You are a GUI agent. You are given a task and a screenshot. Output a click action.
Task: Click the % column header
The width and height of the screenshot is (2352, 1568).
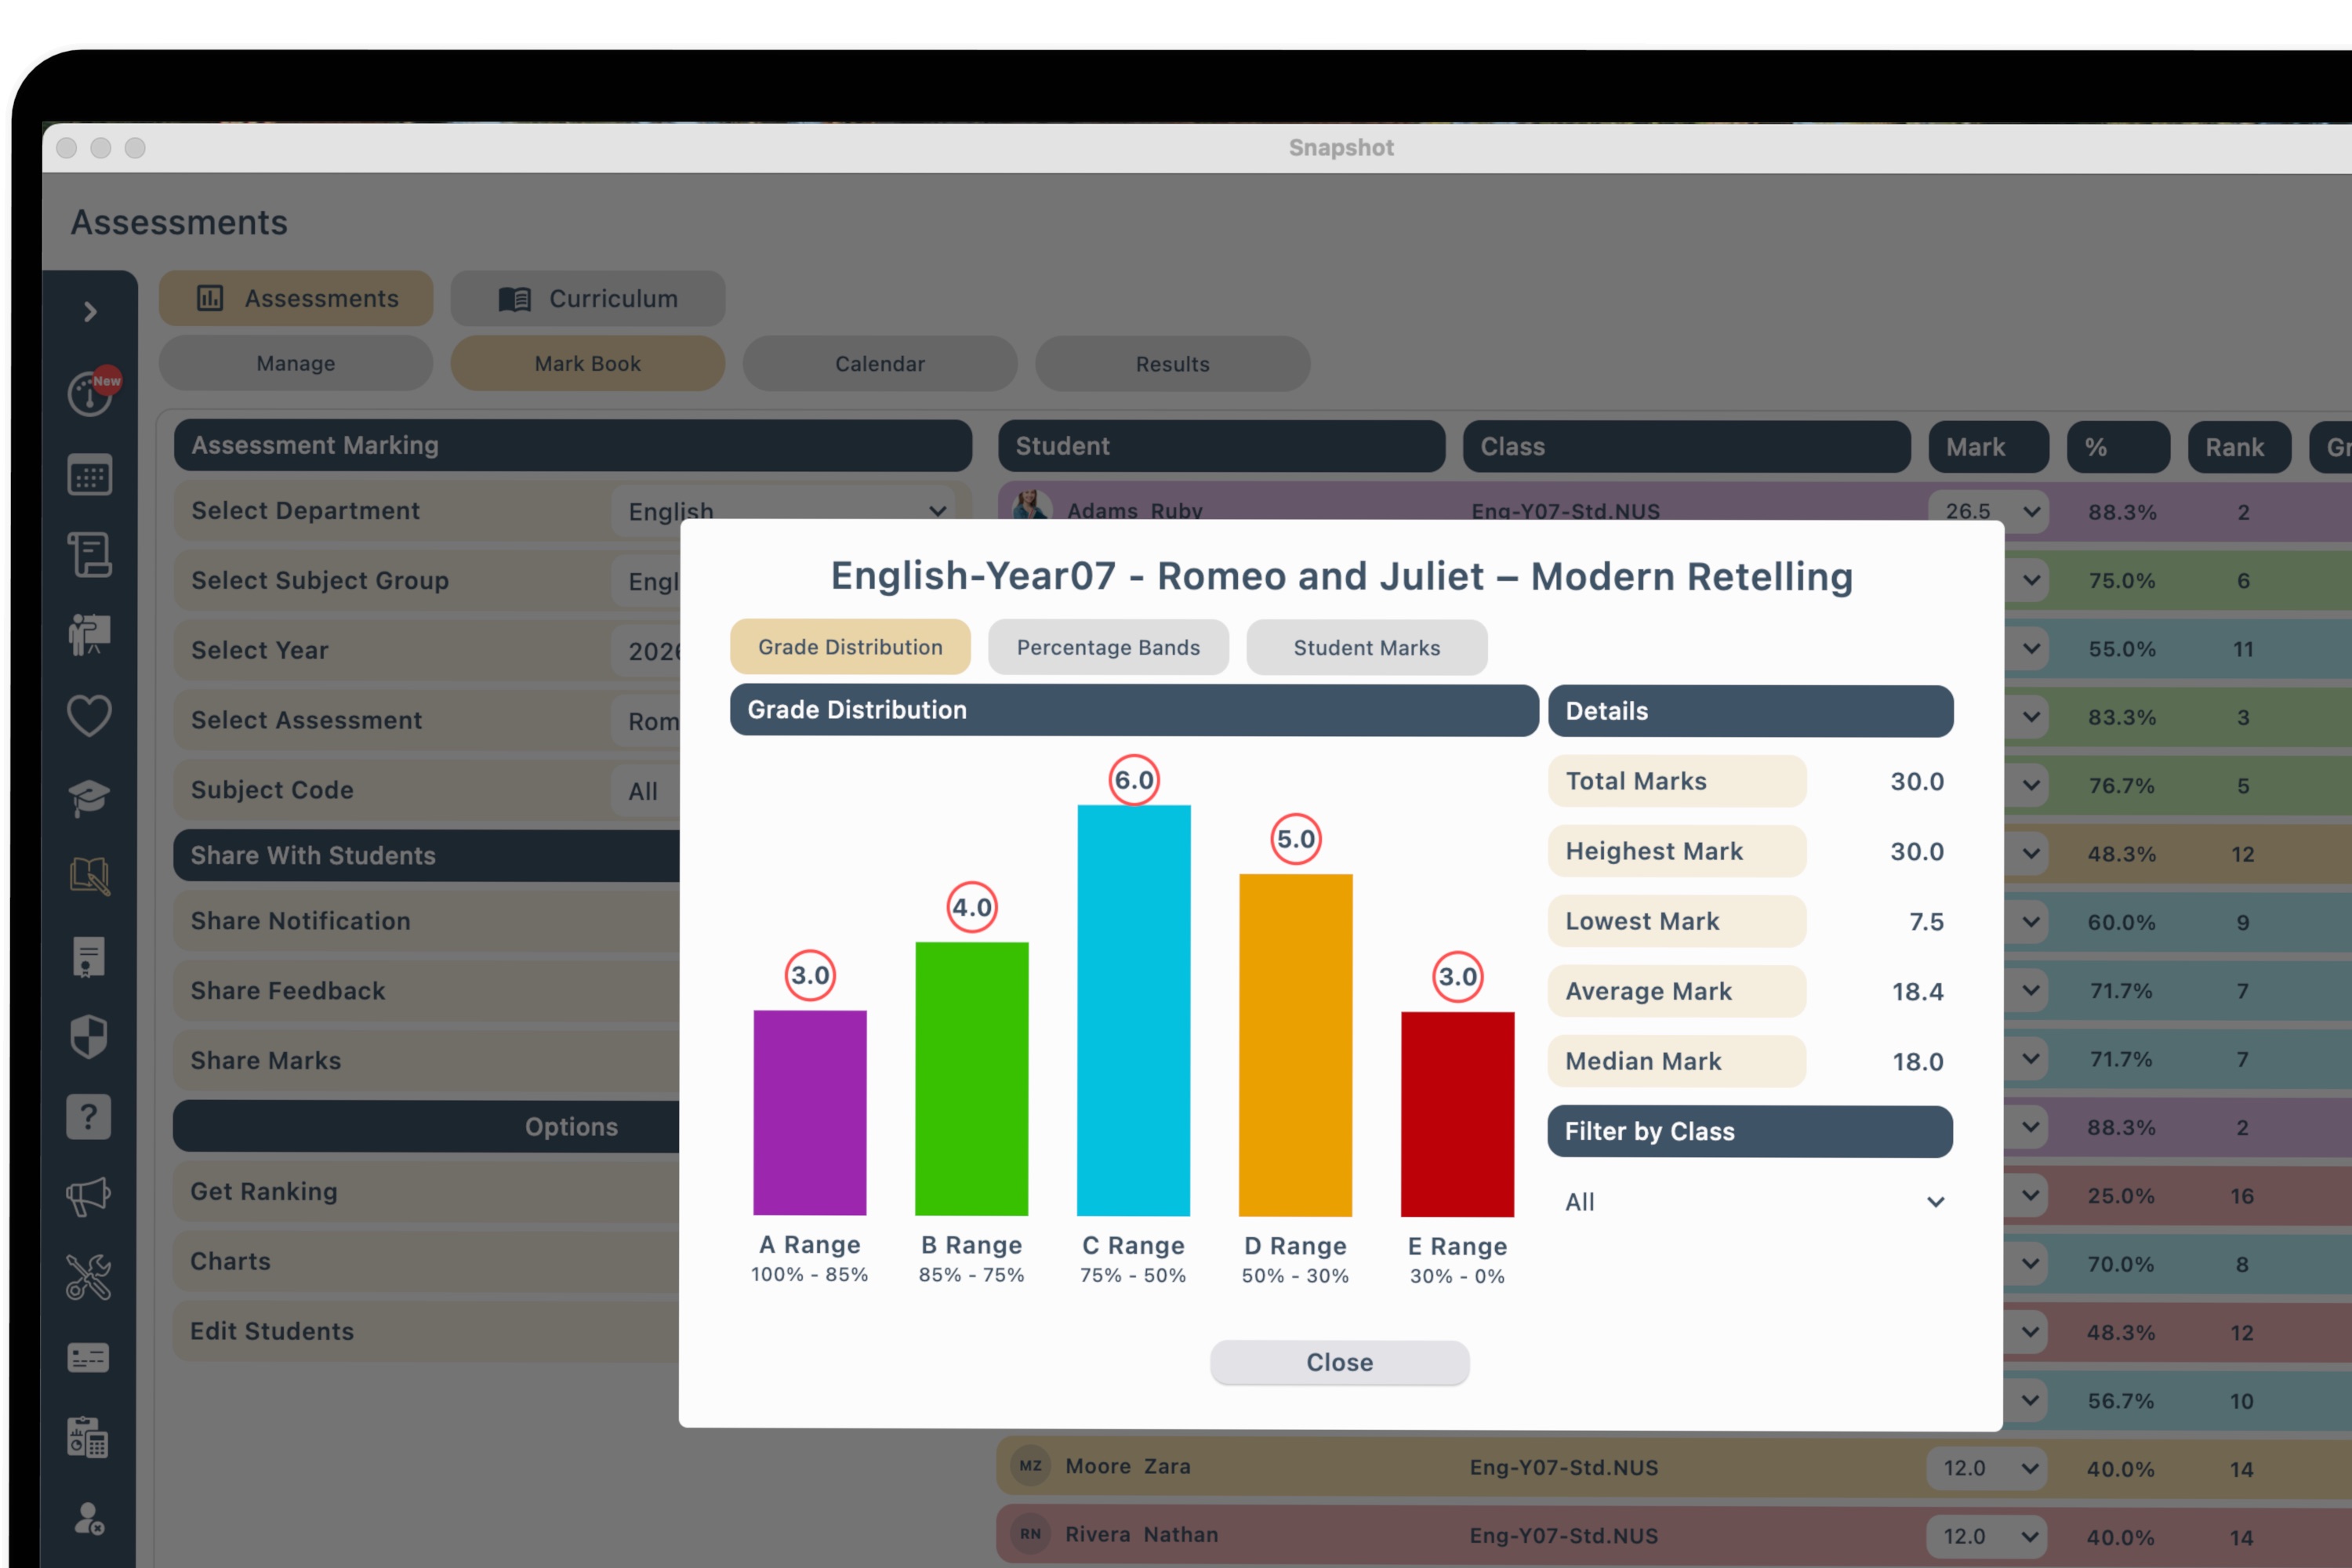(2119, 446)
